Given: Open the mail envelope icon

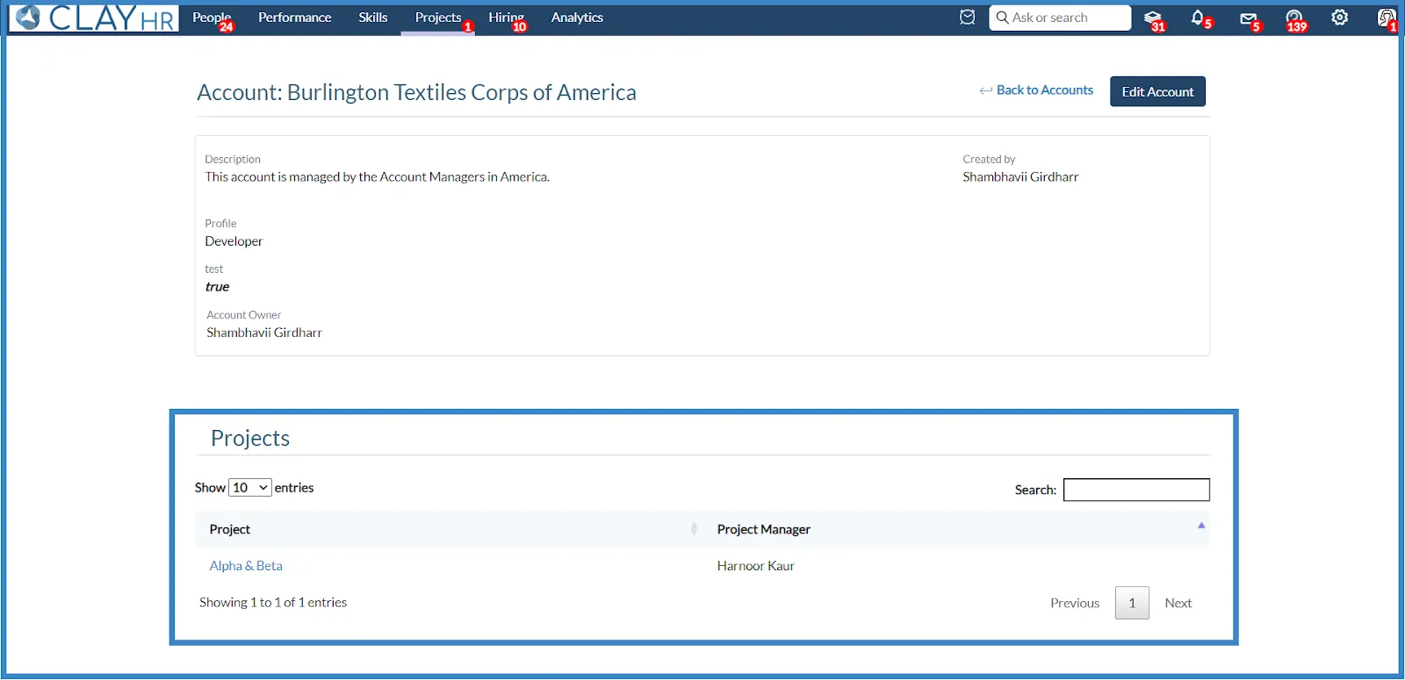Looking at the screenshot, I should click(1249, 19).
